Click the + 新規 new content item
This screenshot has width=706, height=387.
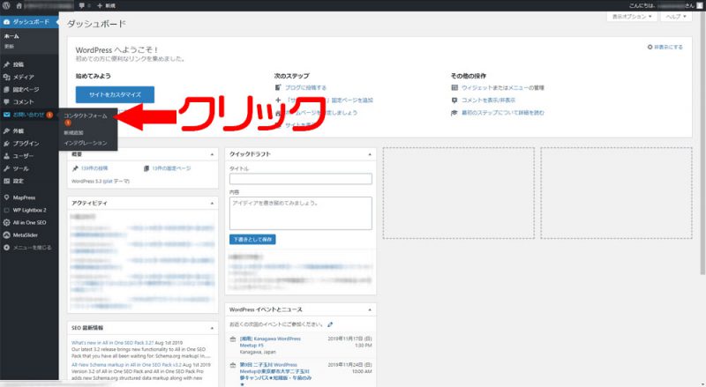106,5
